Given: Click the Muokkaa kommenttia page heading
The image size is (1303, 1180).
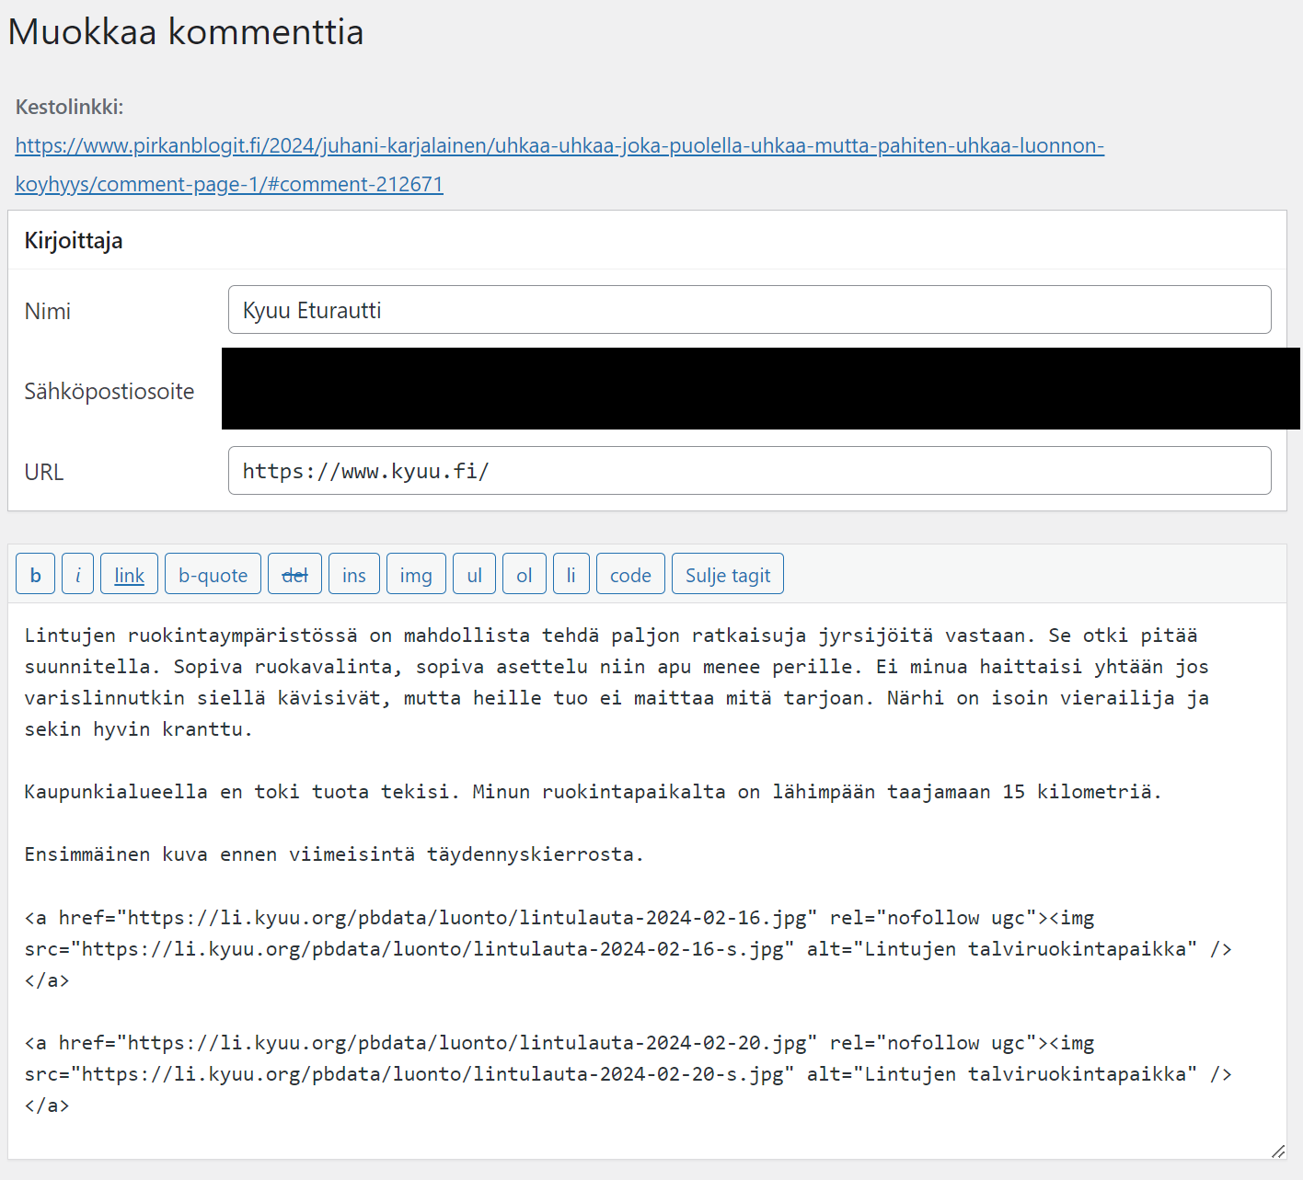Looking at the screenshot, I should coord(186,32).
